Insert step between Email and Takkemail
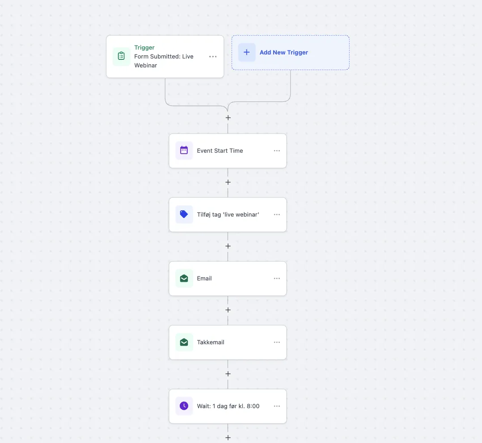Viewport: 482px width, 443px height. [x=228, y=310]
